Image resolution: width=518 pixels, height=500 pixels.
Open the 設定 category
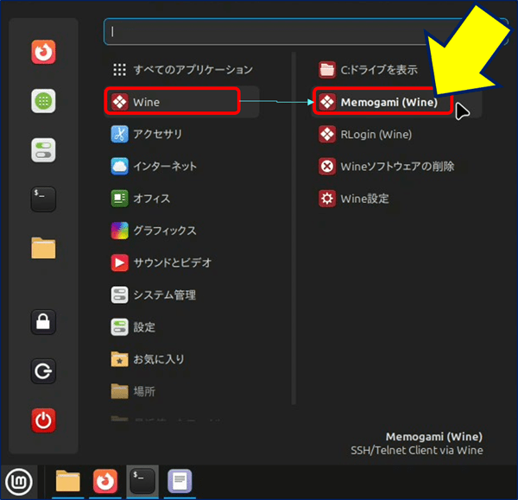(x=181, y=327)
